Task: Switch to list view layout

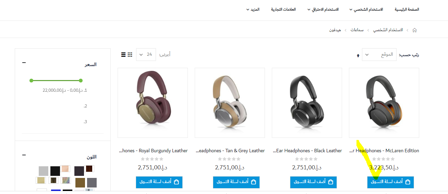Action: [123, 54]
